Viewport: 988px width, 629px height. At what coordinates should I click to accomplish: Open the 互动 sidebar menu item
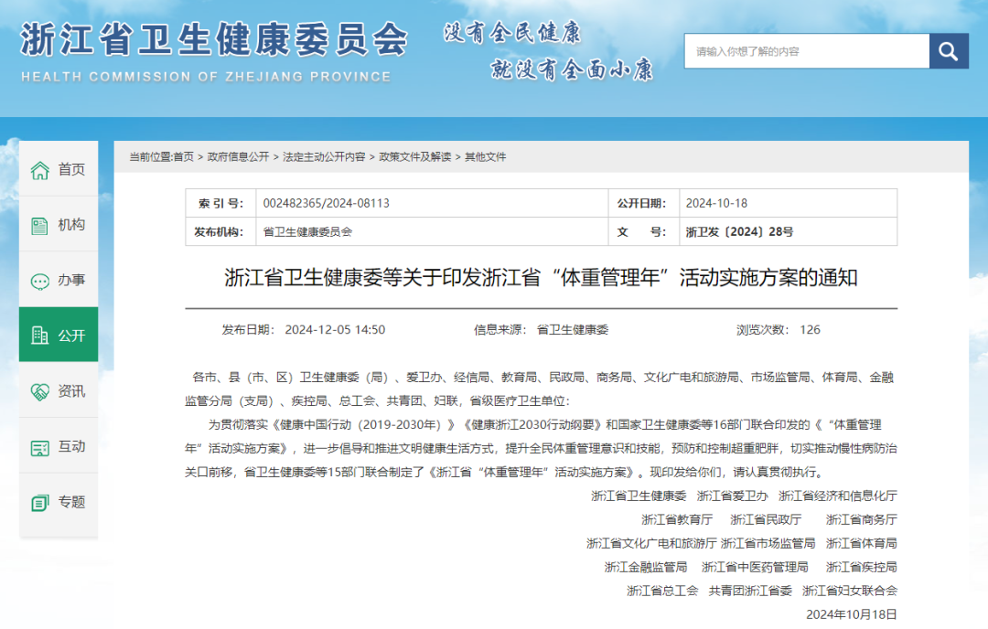click(59, 446)
